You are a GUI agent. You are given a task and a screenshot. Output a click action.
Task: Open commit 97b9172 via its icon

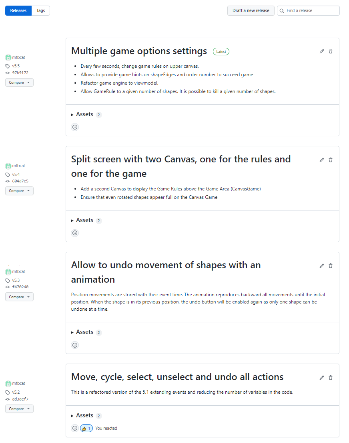tap(8, 73)
